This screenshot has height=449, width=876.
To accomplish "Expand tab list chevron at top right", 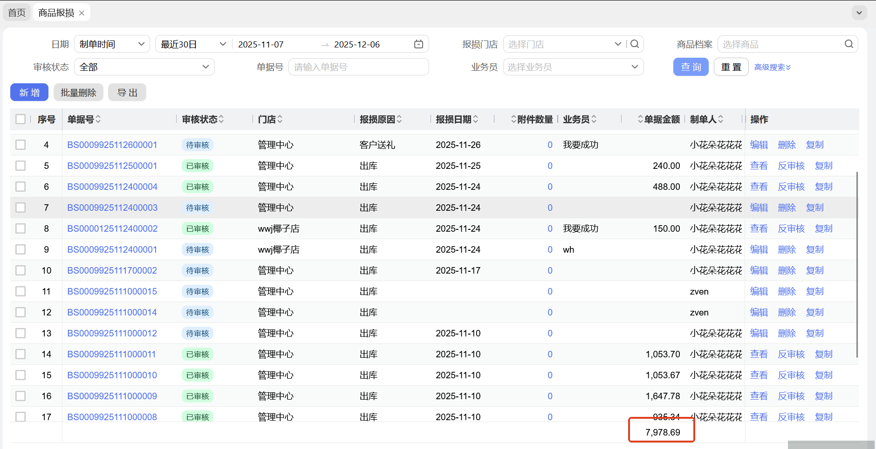I will pyautogui.click(x=859, y=13).
